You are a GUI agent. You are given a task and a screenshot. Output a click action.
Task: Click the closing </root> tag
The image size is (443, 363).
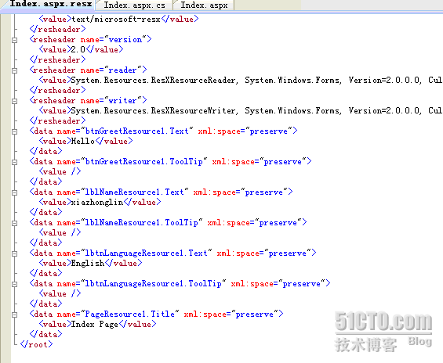point(36,344)
